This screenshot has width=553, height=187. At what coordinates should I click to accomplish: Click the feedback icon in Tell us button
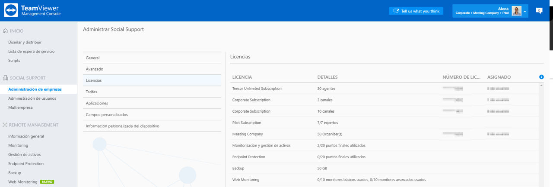[x=396, y=11]
